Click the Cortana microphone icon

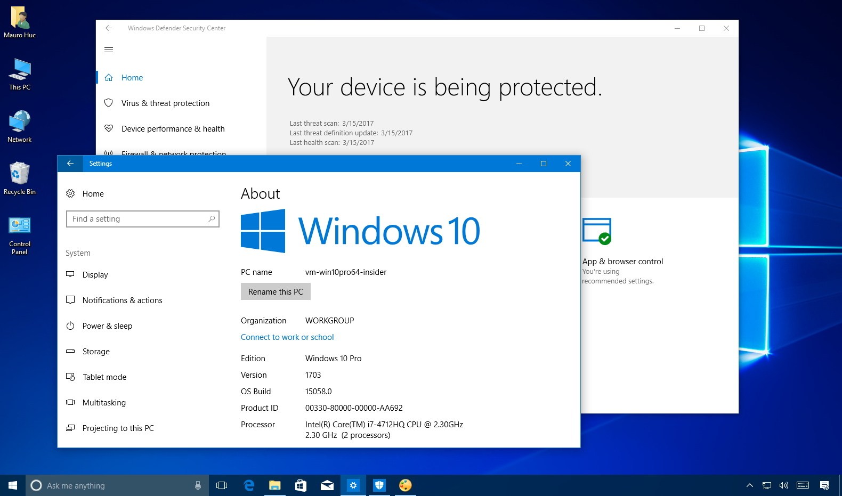198,485
